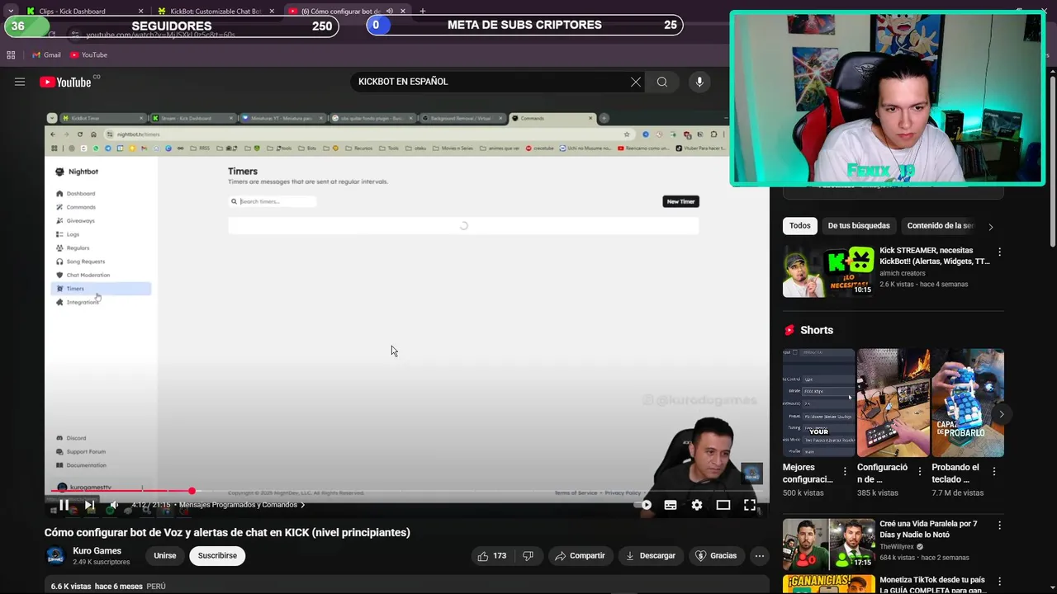
Task: Select the Contenido de la serie chip
Action: pyautogui.click(x=940, y=226)
